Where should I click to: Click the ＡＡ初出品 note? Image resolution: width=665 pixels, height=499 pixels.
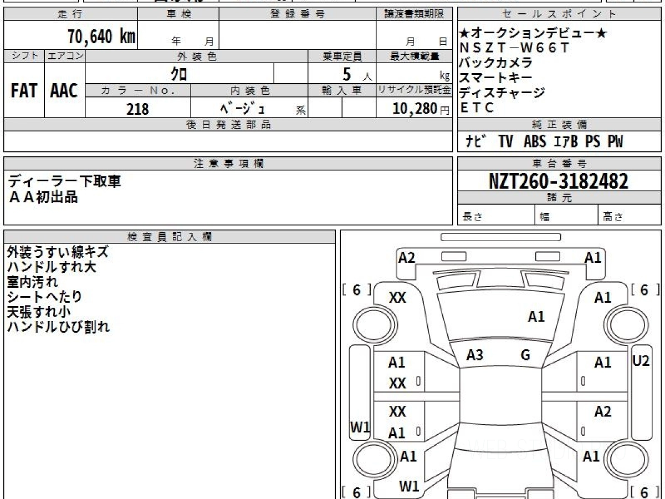click(x=43, y=196)
